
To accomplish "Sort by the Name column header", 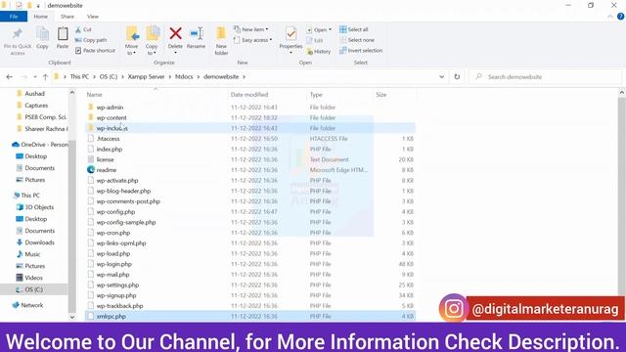I will click(95, 95).
